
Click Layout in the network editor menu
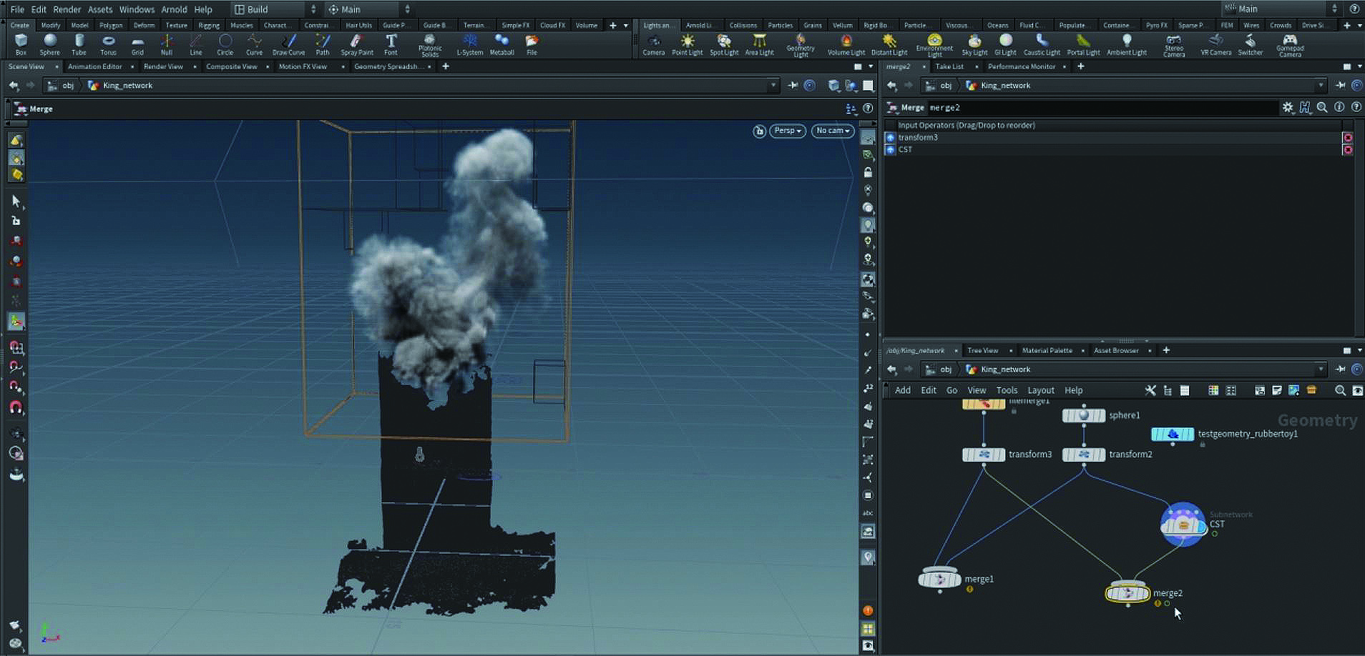(x=1040, y=390)
